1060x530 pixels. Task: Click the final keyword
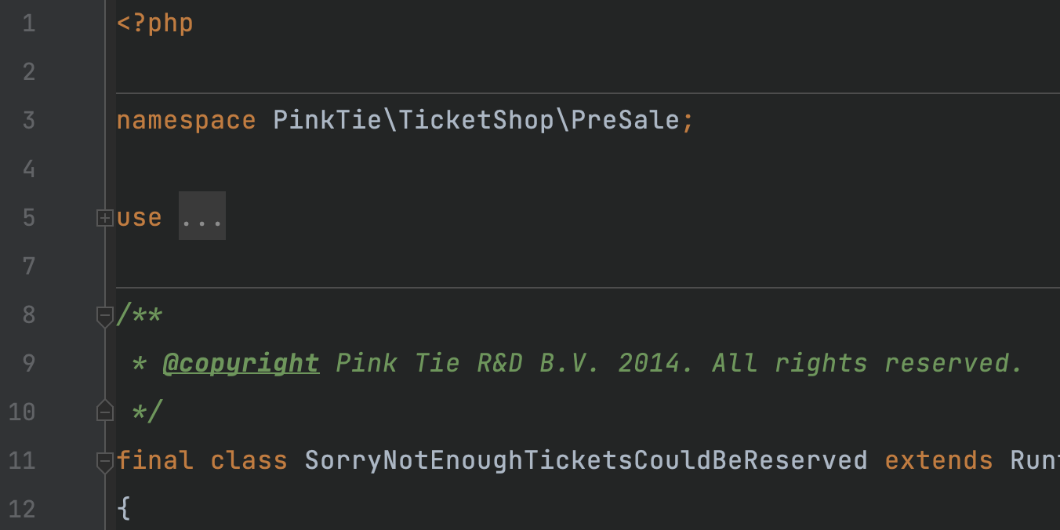pos(154,460)
